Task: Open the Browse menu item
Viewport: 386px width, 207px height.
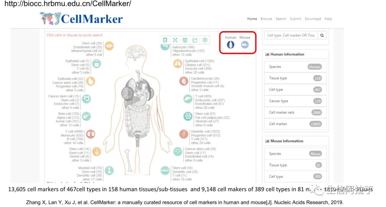Action: tap(266, 19)
